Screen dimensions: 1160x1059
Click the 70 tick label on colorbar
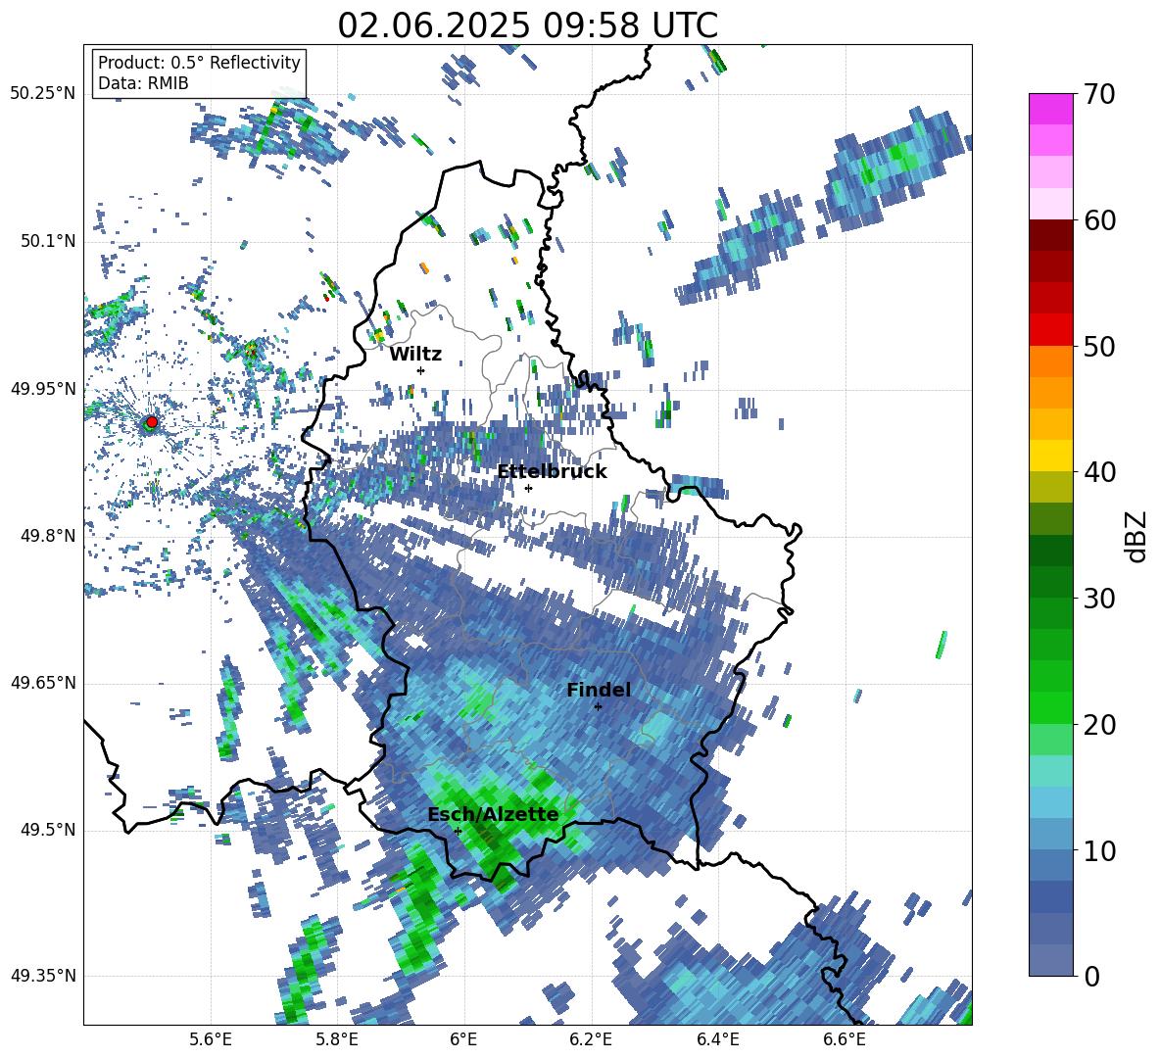(x=1099, y=94)
